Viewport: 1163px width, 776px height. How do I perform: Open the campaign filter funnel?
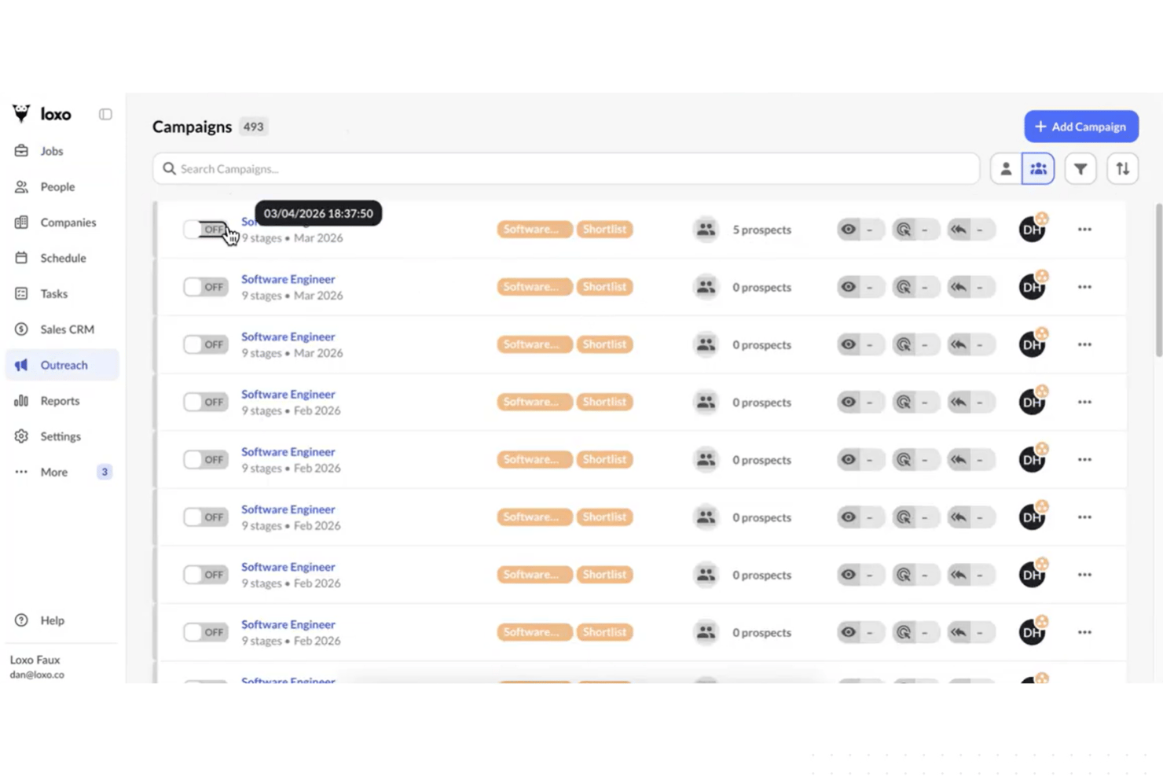[1080, 168]
